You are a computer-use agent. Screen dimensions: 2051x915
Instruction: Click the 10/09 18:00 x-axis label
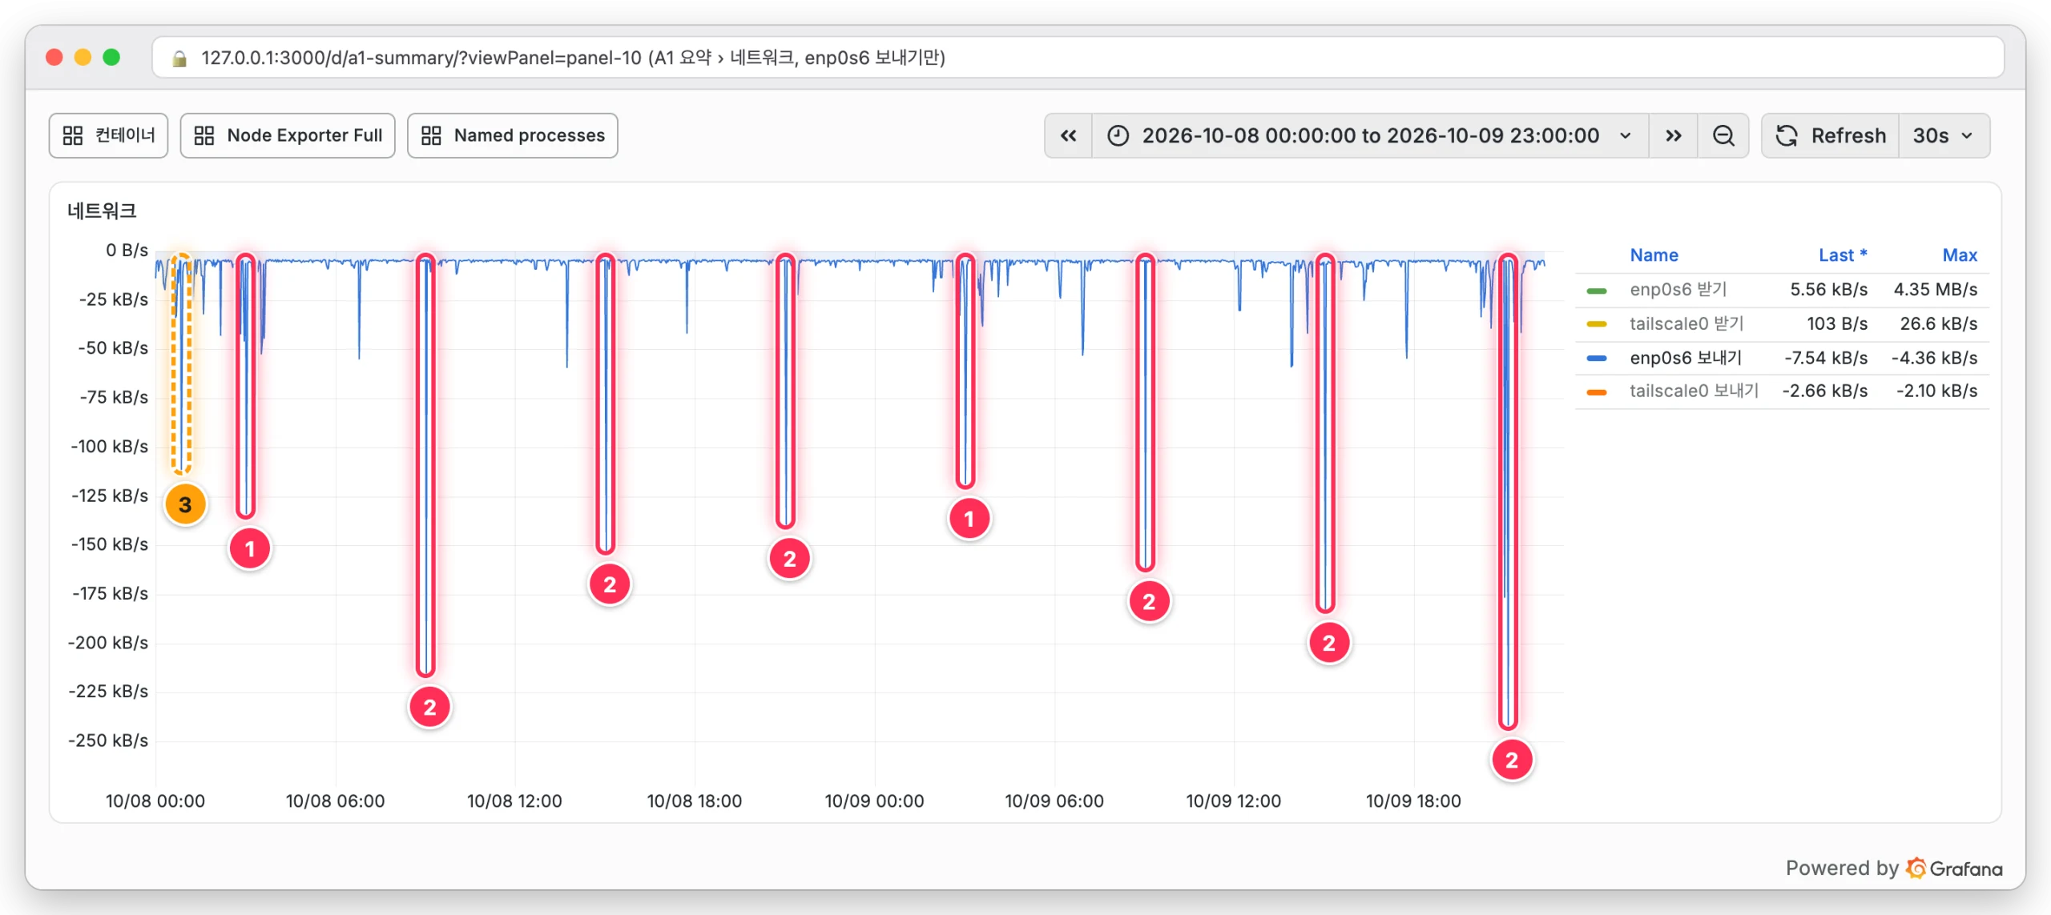pyautogui.click(x=1413, y=801)
